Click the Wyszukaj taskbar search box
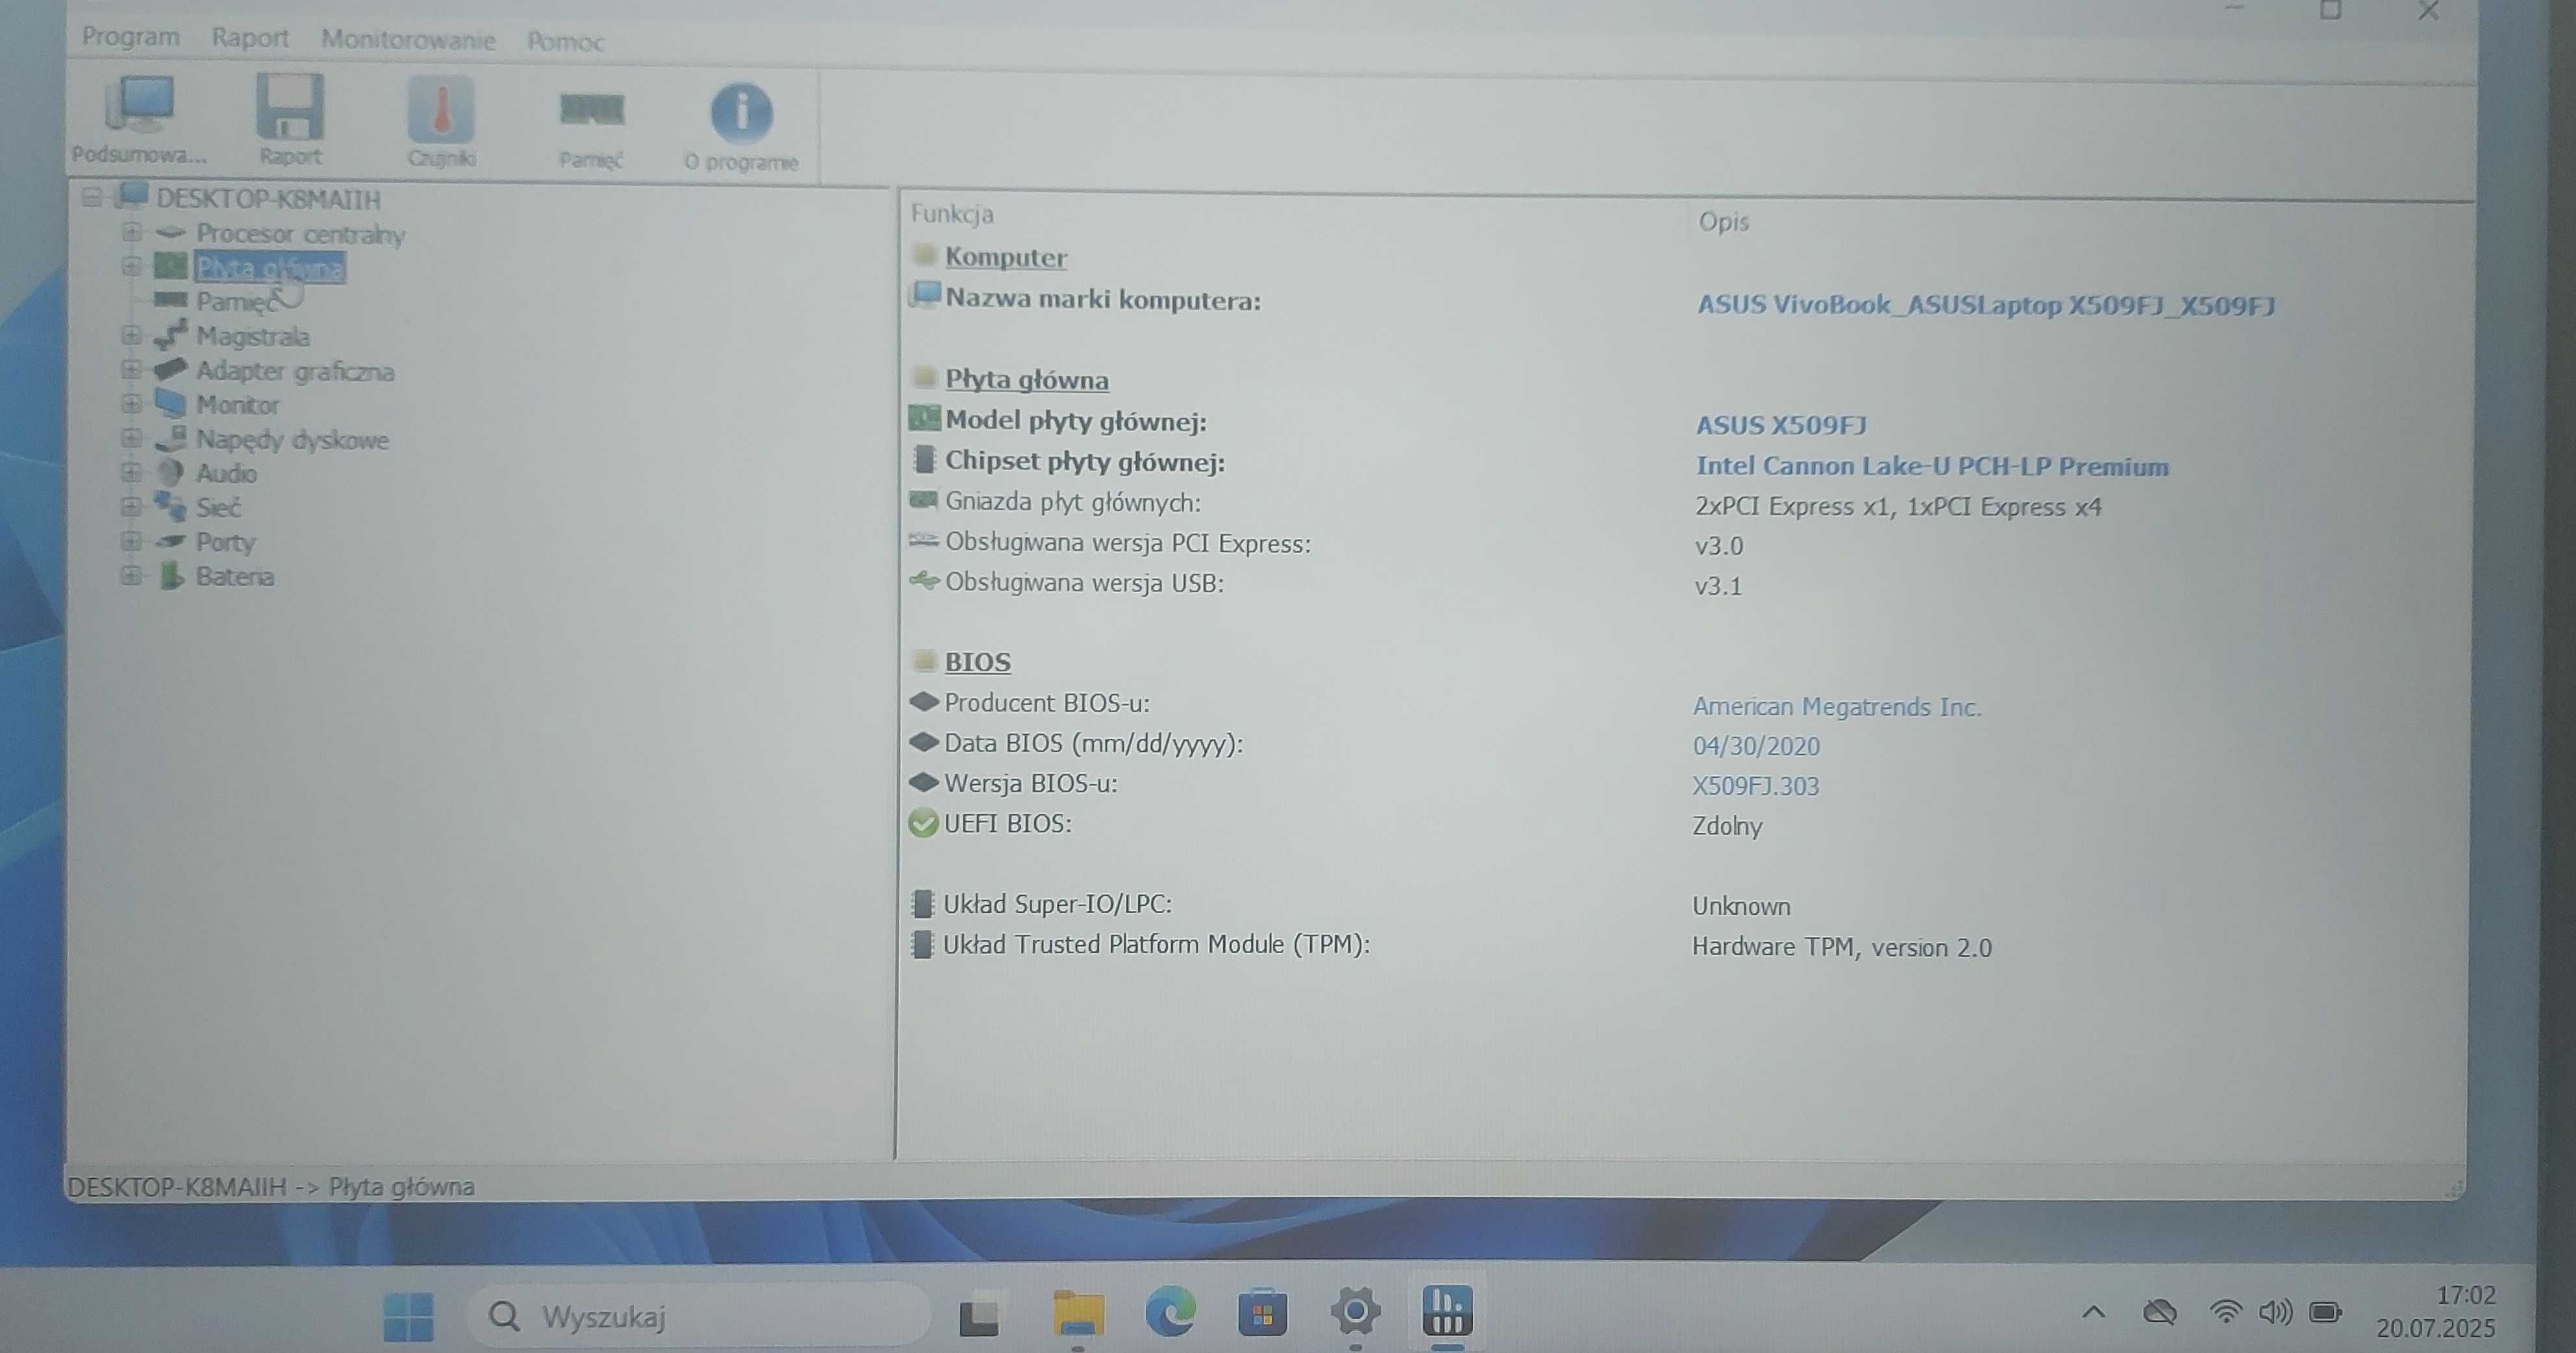Screen dimensions: 2576x1353 coord(698,1316)
